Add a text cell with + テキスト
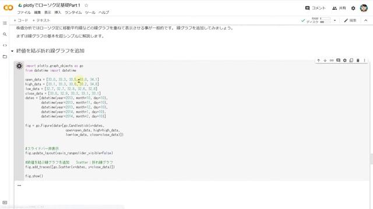This screenshot has width=373, height=209. (41, 20)
